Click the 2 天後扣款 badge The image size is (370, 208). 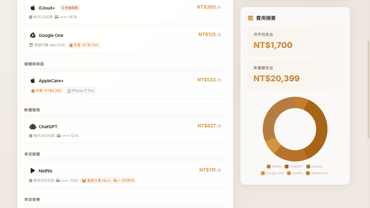(70, 8)
